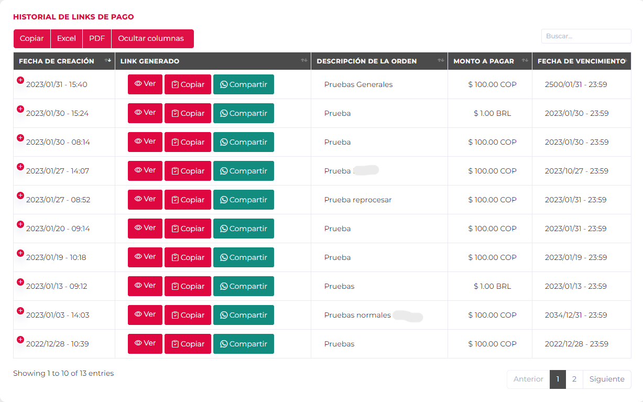643x402 pixels.
Task: Go to page 2 of results
Action: 574,379
